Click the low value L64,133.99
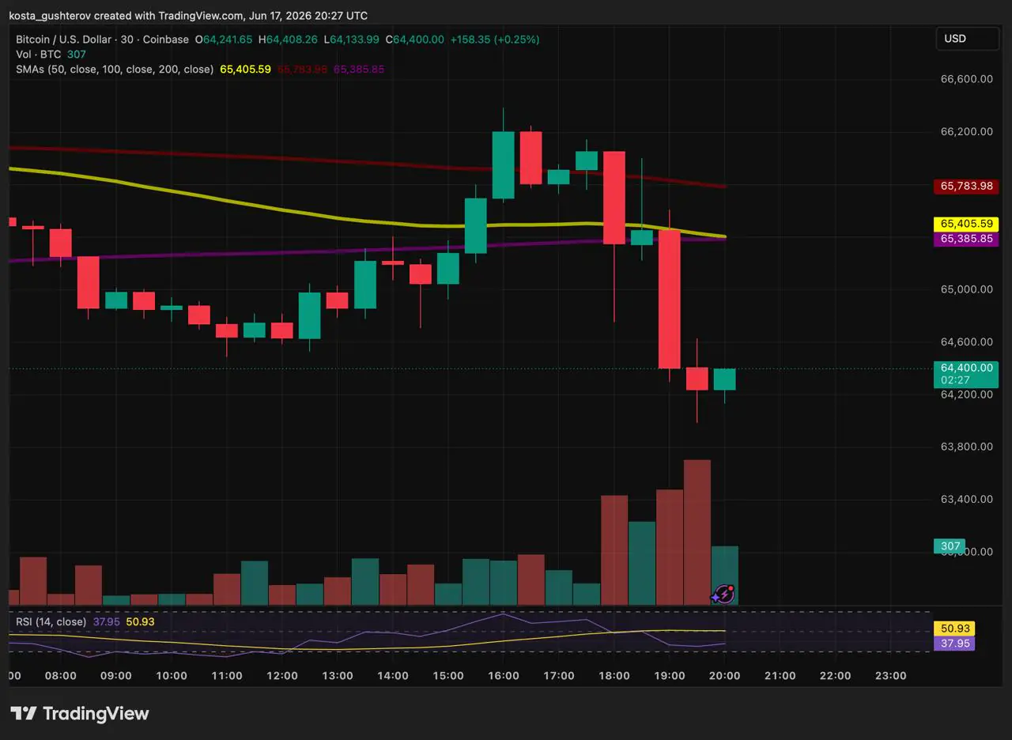The image size is (1012, 740). (x=353, y=40)
